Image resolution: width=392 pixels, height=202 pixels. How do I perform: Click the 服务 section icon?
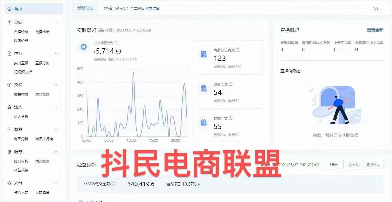[9, 152]
